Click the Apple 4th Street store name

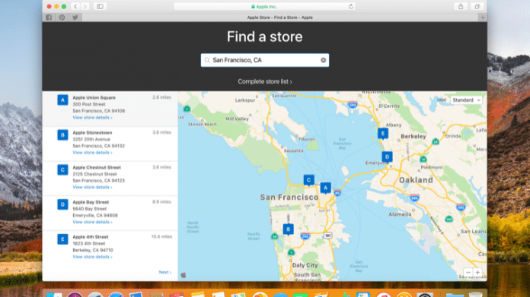pyautogui.click(x=91, y=237)
